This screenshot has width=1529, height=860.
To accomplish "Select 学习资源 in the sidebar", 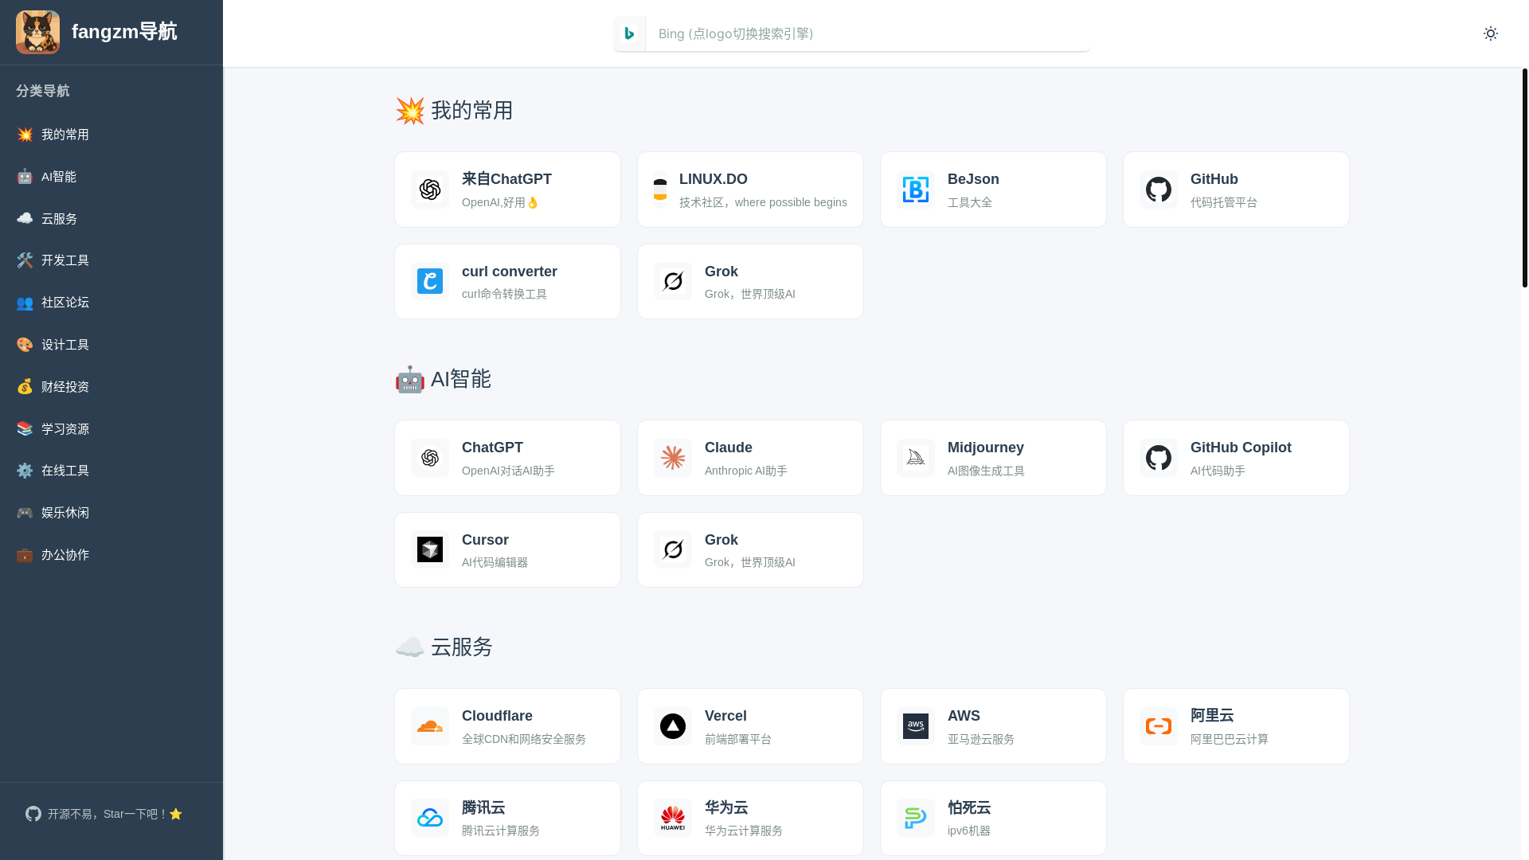I will (111, 429).
